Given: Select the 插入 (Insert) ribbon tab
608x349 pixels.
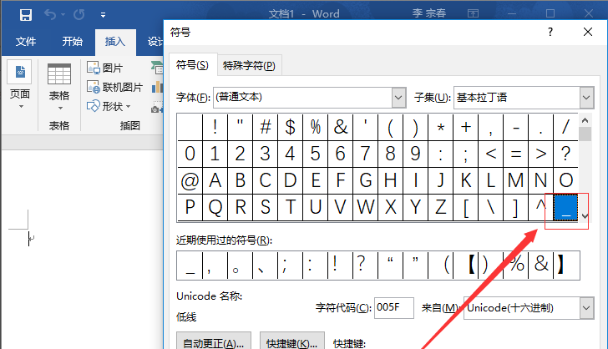Looking at the screenshot, I should [115, 41].
